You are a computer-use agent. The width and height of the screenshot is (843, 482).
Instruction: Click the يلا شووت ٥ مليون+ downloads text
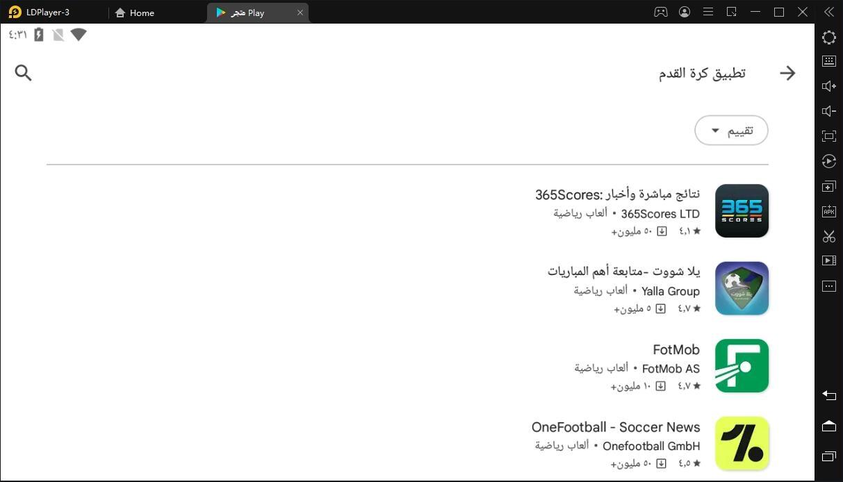click(632, 308)
